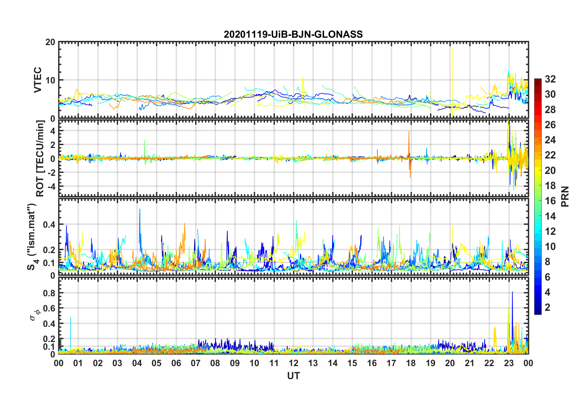Click dark blue bottom of PRN colorbar
The image size is (587, 393).
coord(538,313)
